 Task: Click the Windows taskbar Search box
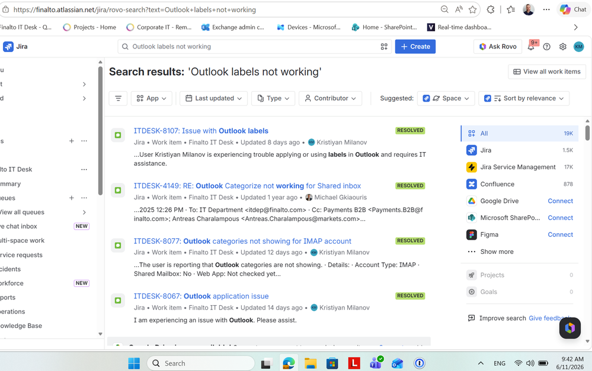pos(201,363)
